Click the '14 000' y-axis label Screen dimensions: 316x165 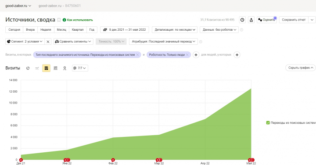(13, 80)
